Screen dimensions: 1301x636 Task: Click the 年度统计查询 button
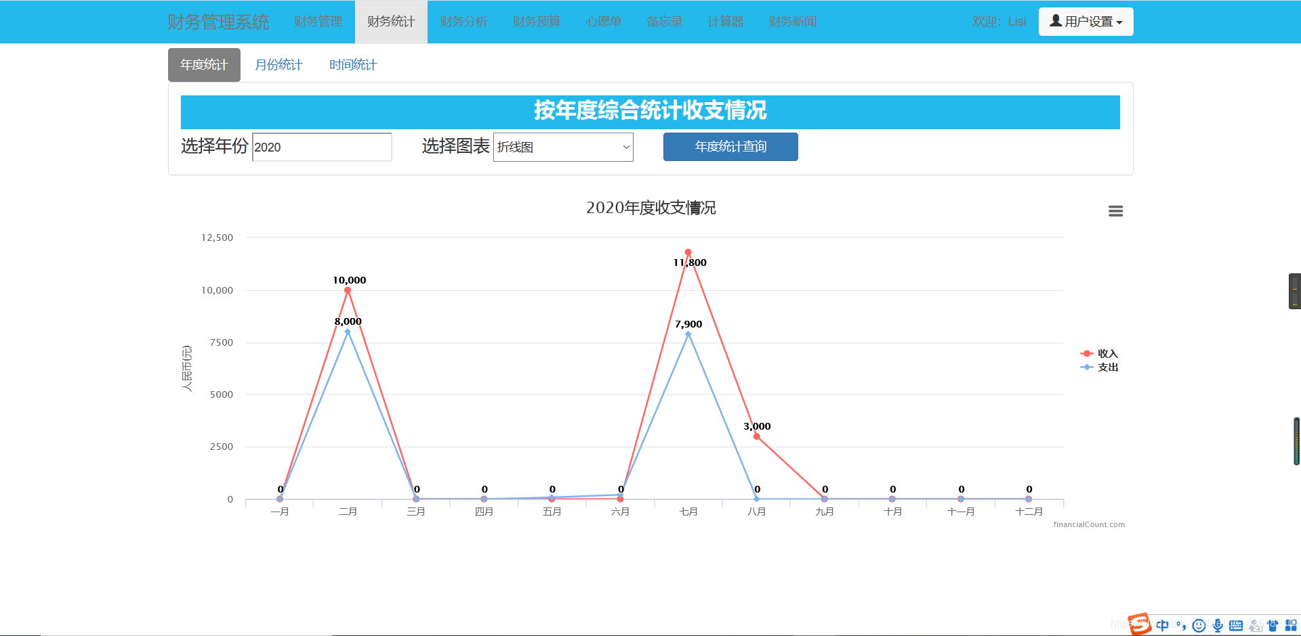tap(730, 147)
